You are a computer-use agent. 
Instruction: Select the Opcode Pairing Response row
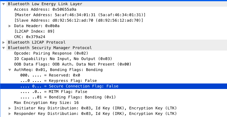[x=113, y=53]
